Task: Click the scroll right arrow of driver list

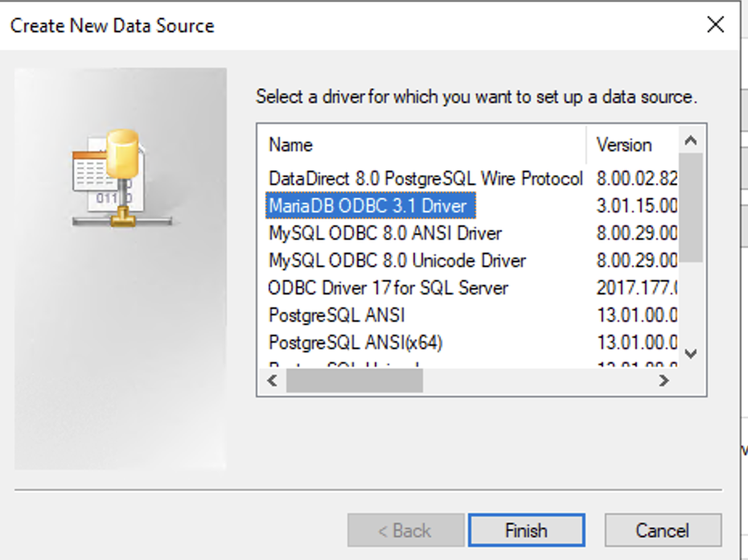Action: [x=664, y=381]
